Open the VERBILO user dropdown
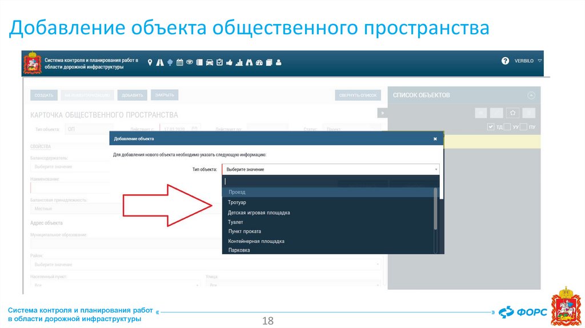Image resolution: width=585 pixels, height=328 pixels. [x=528, y=61]
